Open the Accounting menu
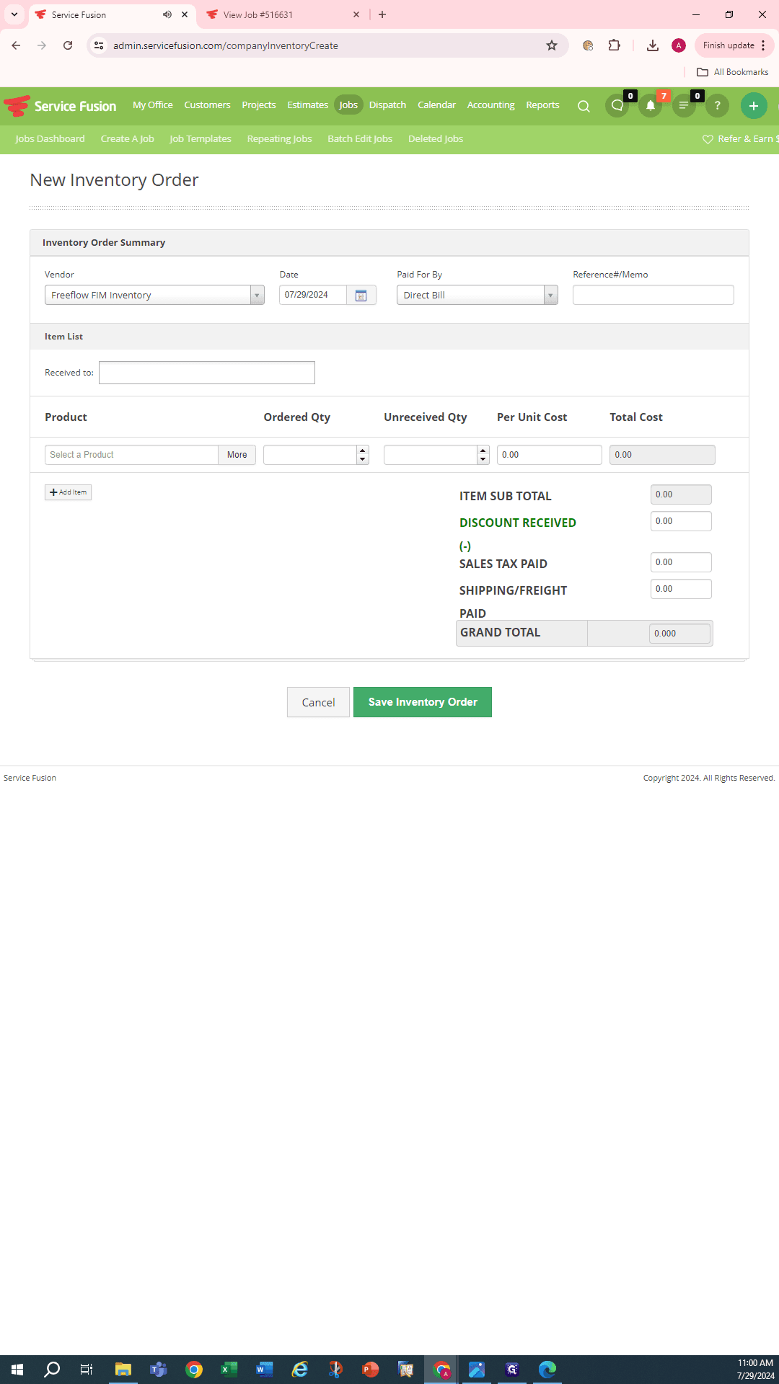The width and height of the screenshot is (779, 1384). click(x=491, y=105)
